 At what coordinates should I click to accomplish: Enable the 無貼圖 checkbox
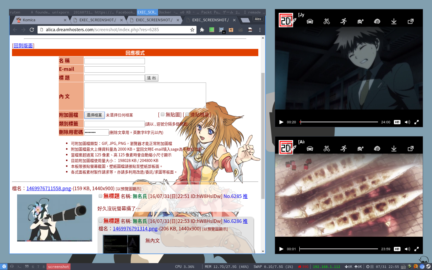coord(163,114)
